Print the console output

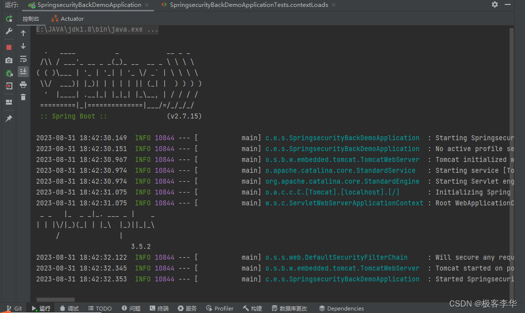click(x=23, y=84)
